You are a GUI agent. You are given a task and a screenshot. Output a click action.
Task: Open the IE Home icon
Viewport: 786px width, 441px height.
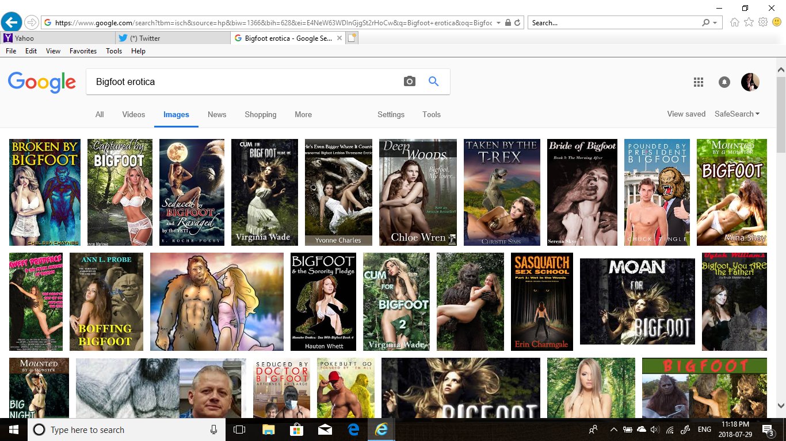point(734,22)
